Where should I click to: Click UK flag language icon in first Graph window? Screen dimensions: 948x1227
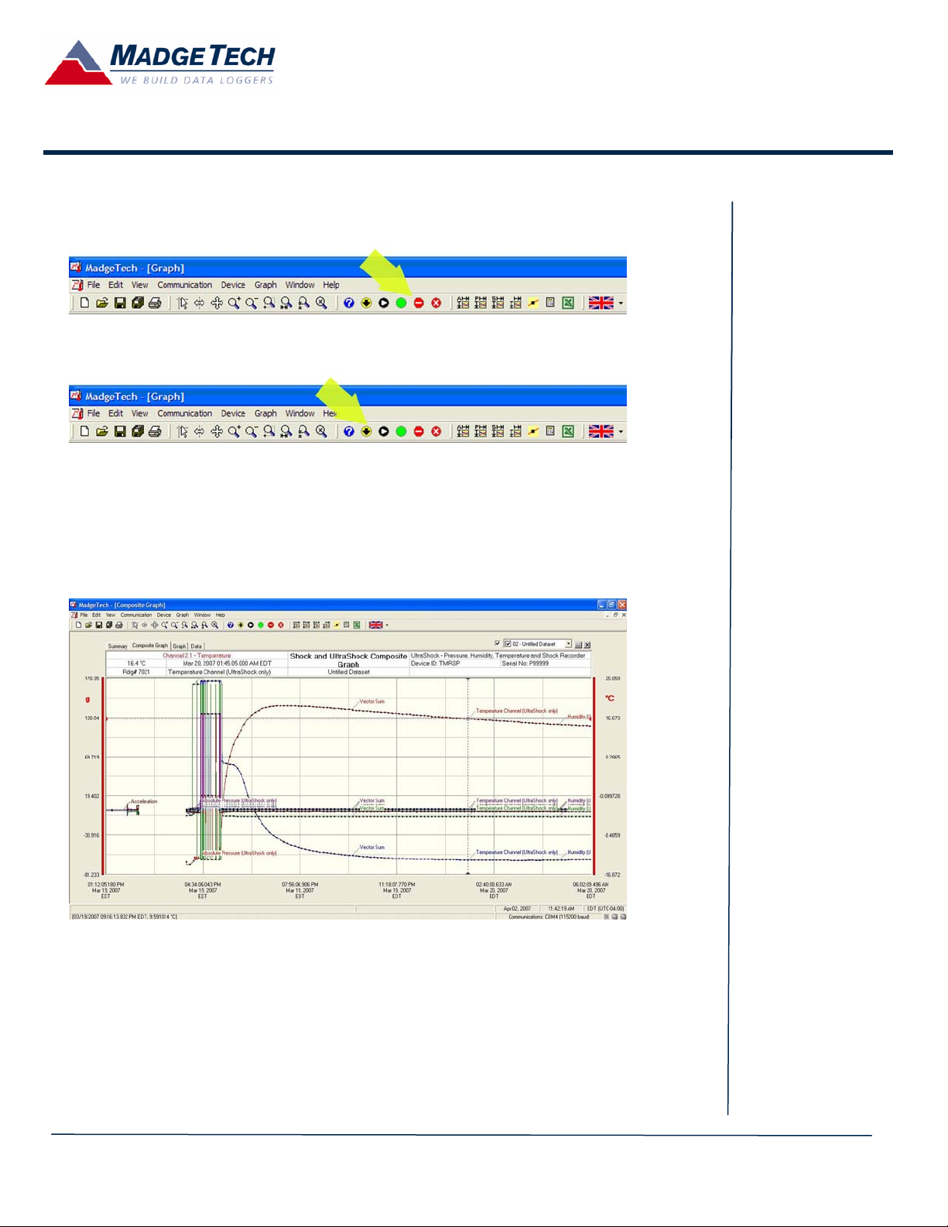point(601,303)
